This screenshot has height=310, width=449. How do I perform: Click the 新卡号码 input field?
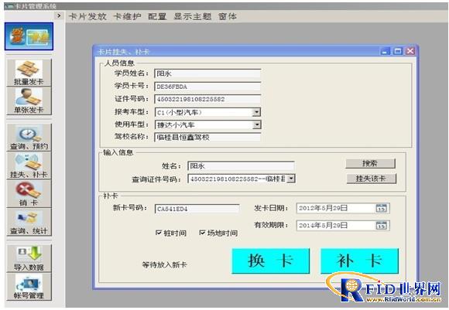(197, 209)
